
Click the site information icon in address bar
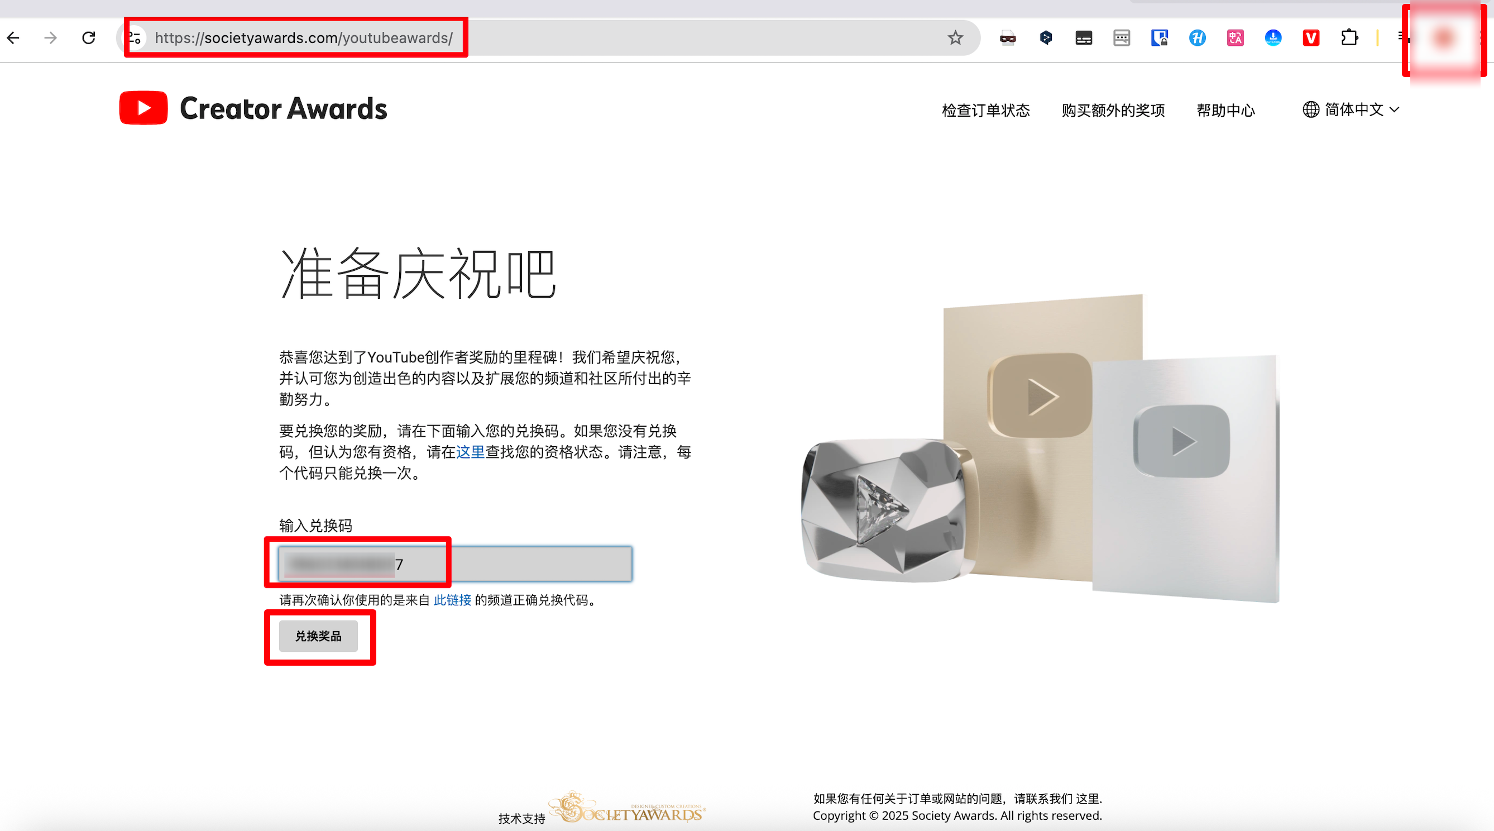[x=135, y=38]
